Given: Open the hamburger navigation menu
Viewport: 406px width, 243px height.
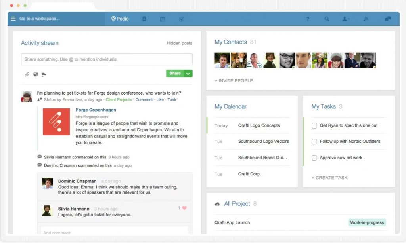Looking at the screenshot, I should [13, 19].
